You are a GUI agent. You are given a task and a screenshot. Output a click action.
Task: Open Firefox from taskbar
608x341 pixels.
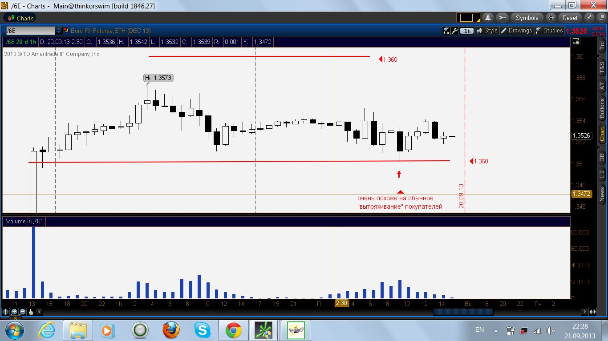click(171, 330)
